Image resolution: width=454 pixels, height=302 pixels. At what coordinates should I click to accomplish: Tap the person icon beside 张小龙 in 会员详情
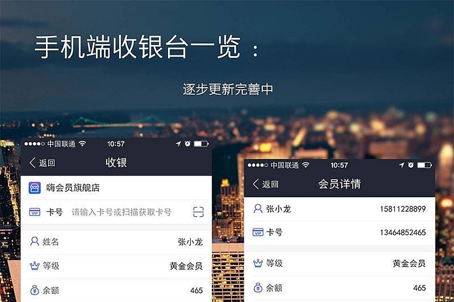[258, 208]
